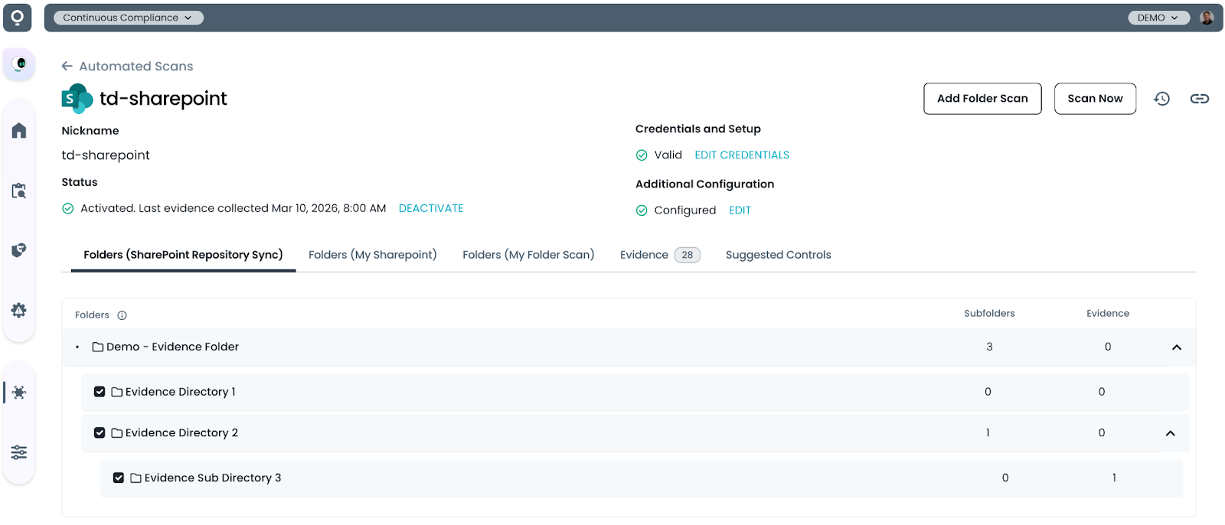Click subfolder count 1 for Evidence Directory 2
The image size is (1225, 525).
click(x=988, y=433)
